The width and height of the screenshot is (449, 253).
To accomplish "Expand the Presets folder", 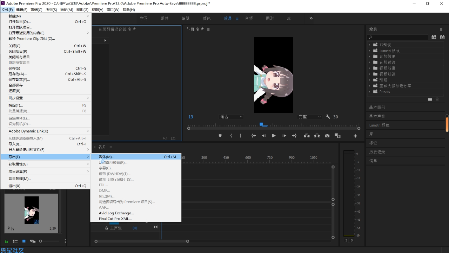I will pyautogui.click(x=369, y=92).
